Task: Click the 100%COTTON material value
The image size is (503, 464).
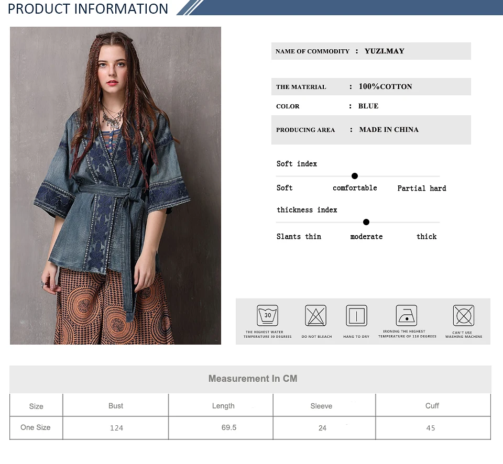Action: (x=385, y=86)
